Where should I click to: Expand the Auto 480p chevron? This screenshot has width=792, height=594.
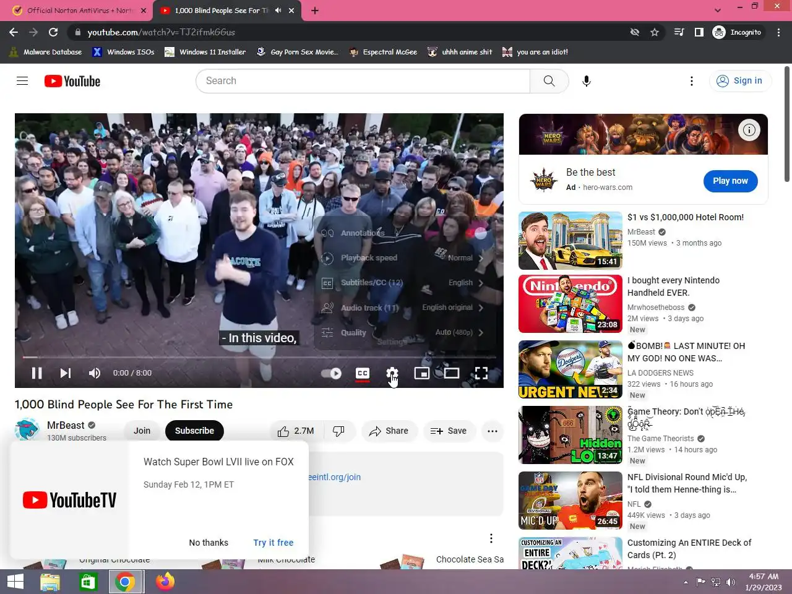481,332
